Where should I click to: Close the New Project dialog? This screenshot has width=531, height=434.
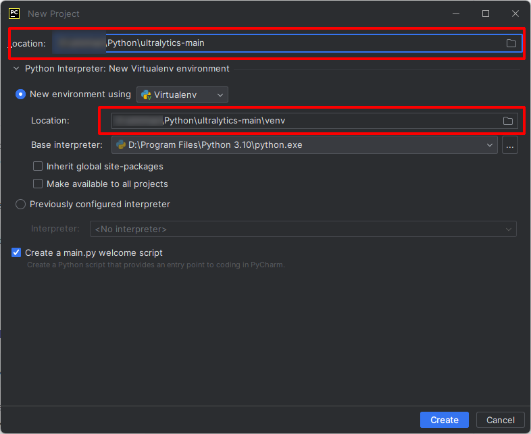(515, 13)
